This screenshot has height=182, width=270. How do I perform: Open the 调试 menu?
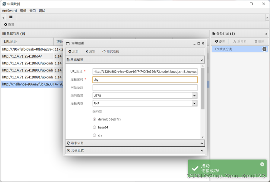[42, 11]
